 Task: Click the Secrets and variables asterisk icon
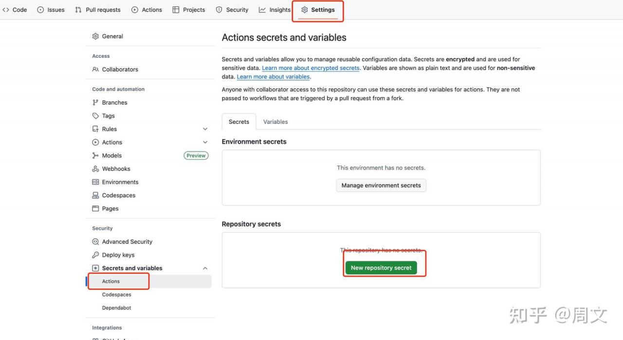(x=95, y=268)
